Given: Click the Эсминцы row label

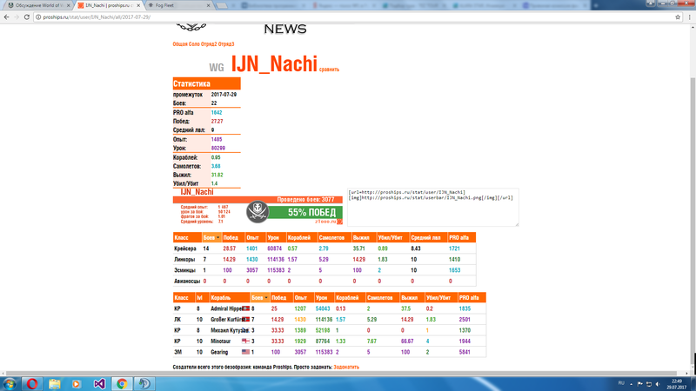Looking at the screenshot, I should click(x=184, y=270).
